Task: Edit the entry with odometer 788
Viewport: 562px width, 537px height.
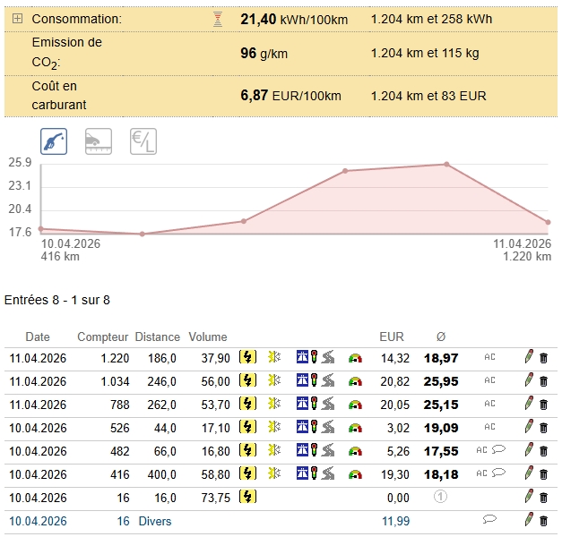Action: tap(529, 405)
